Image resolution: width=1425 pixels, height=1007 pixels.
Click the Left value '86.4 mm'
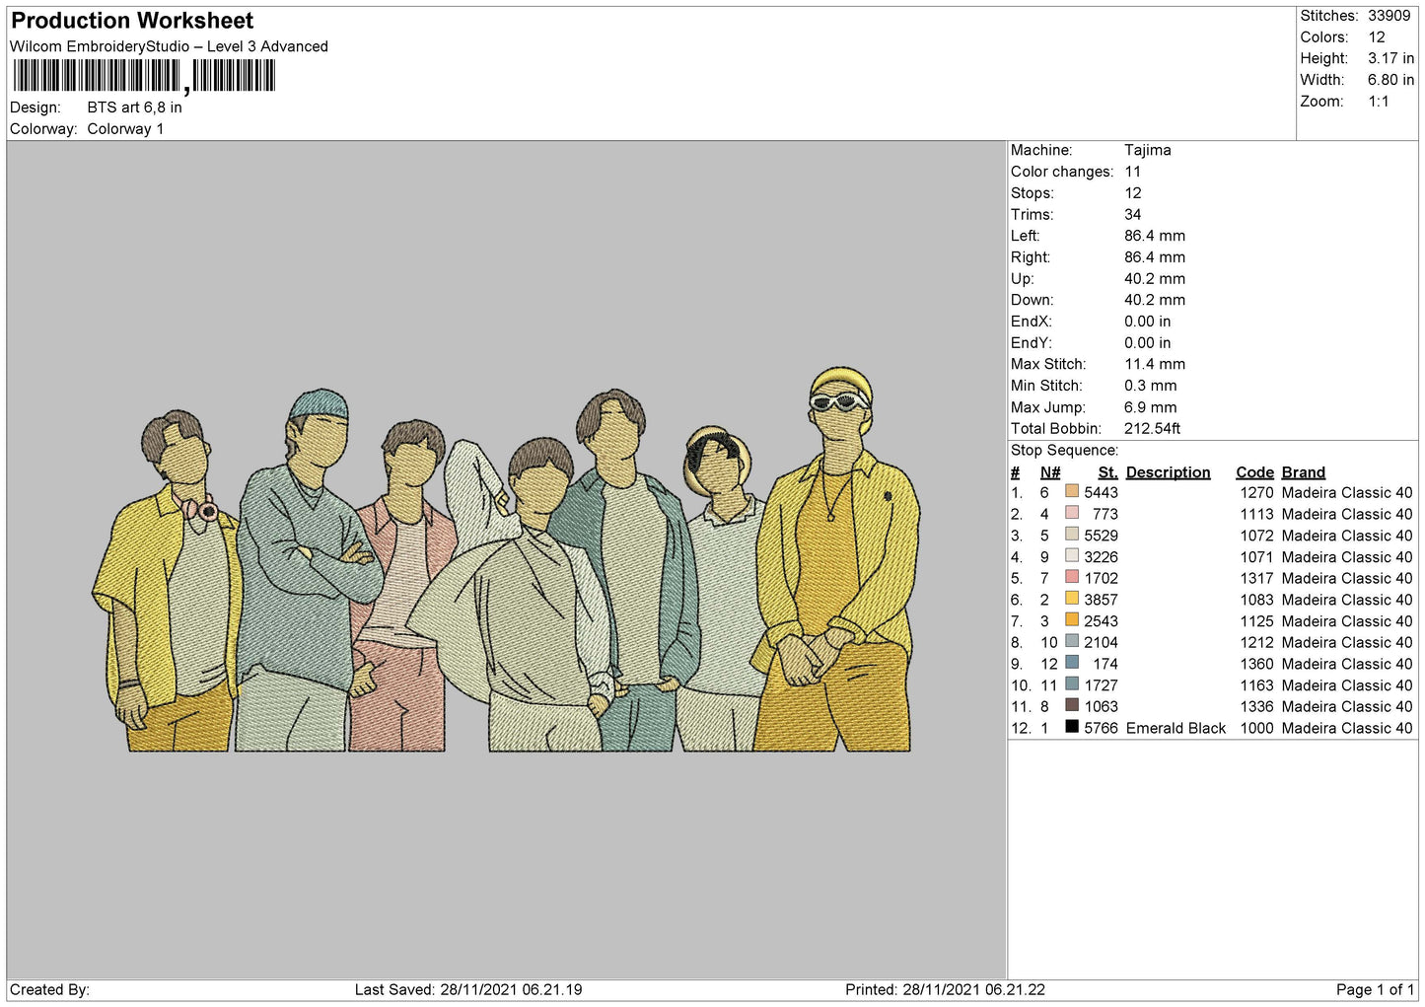click(1155, 236)
